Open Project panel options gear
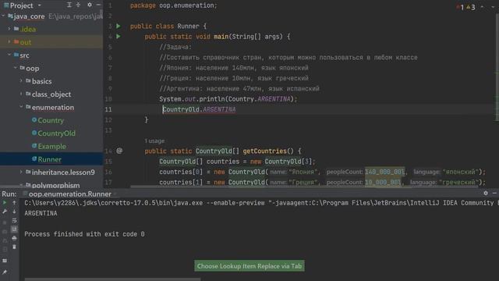Viewport: 499px width, 281px height. (90, 5)
